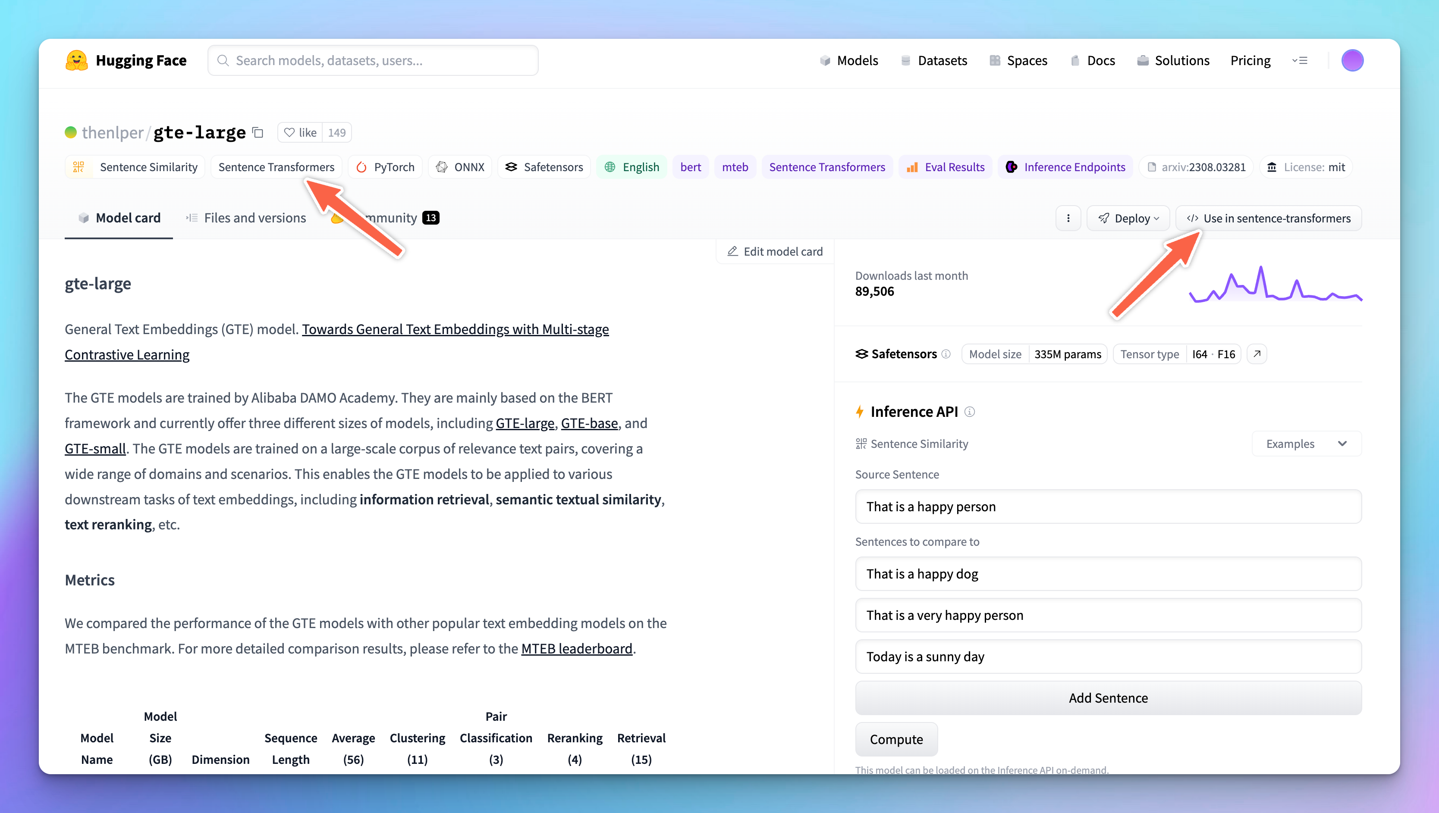The image size is (1439, 813).
Task: Click the Safetensors info icon
Action: tap(946, 354)
